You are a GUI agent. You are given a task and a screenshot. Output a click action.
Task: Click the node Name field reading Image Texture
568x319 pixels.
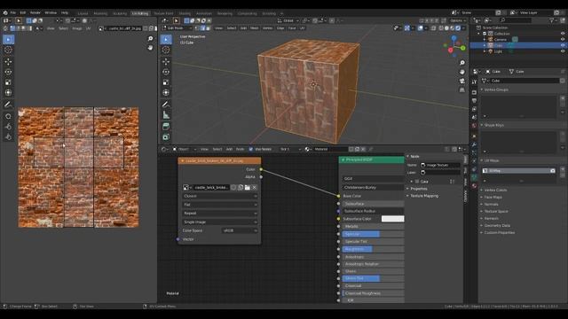tap(440, 165)
